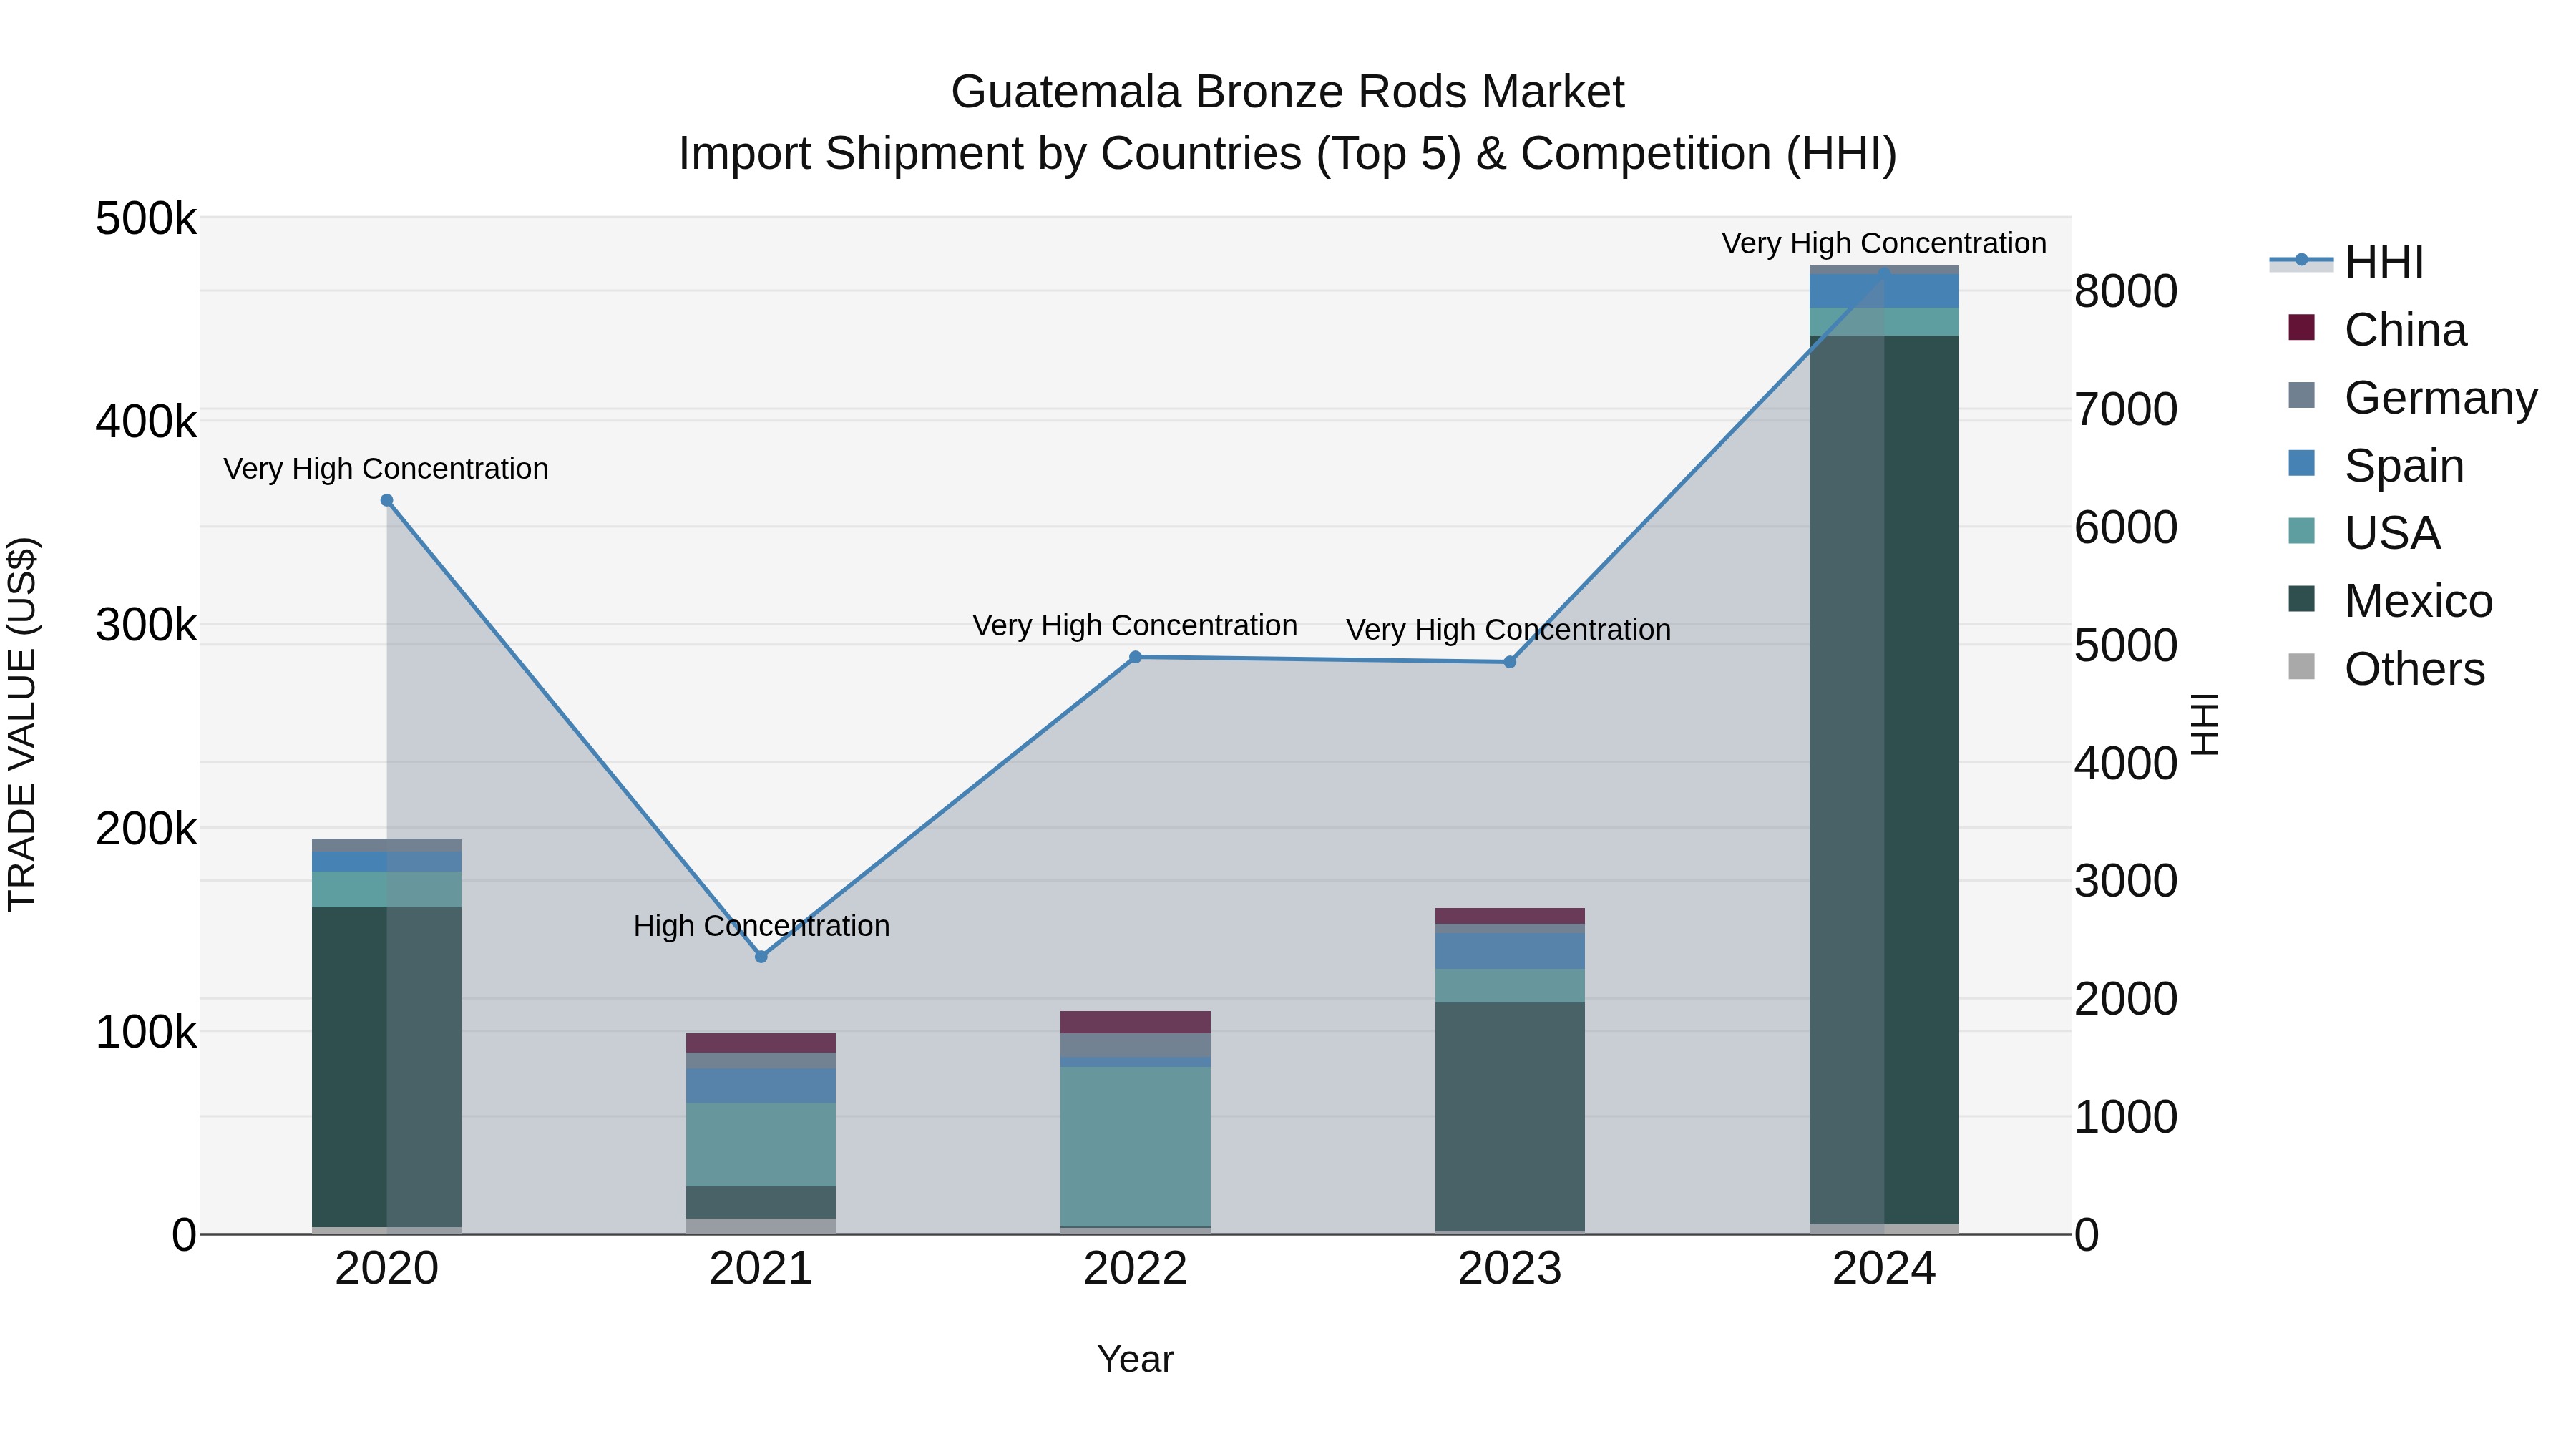Image resolution: width=2576 pixels, height=1449 pixels.
Task: Click the rotated 'HHI' right axis title
Action: [x=2205, y=724]
